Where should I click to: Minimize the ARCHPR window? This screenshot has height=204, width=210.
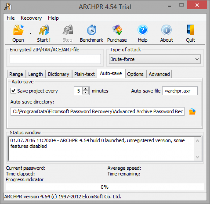170,6
